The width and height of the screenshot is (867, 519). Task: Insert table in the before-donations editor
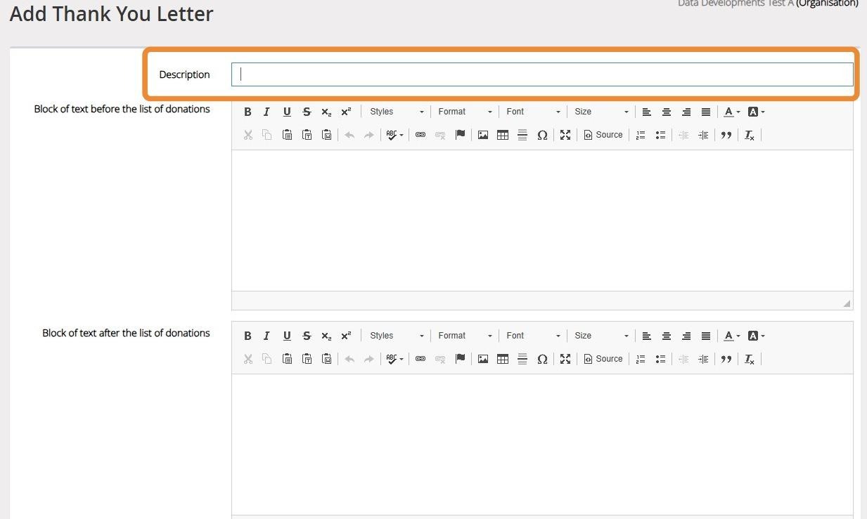coord(503,135)
